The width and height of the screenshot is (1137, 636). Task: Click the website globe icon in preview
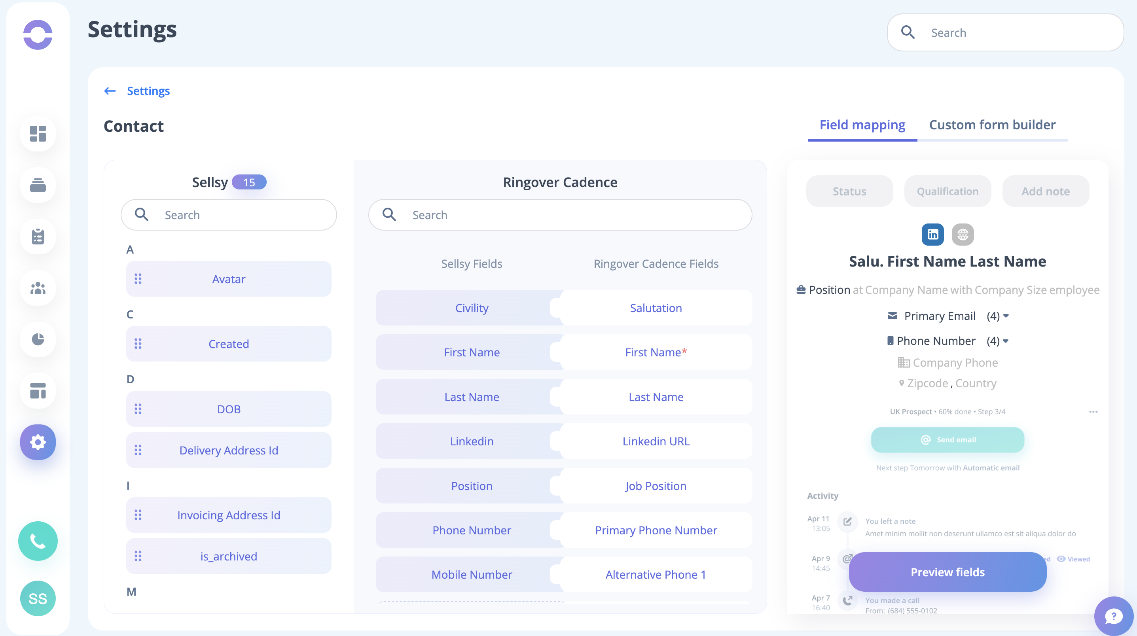(x=963, y=234)
